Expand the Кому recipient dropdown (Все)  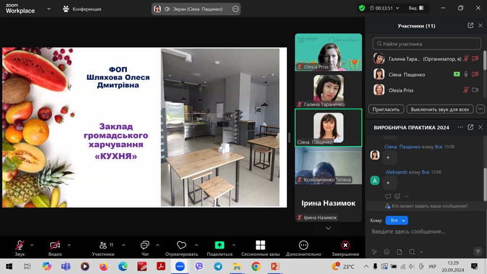click(x=397, y=220)
